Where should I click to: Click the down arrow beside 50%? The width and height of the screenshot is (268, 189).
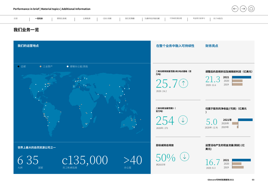point(185,156)
